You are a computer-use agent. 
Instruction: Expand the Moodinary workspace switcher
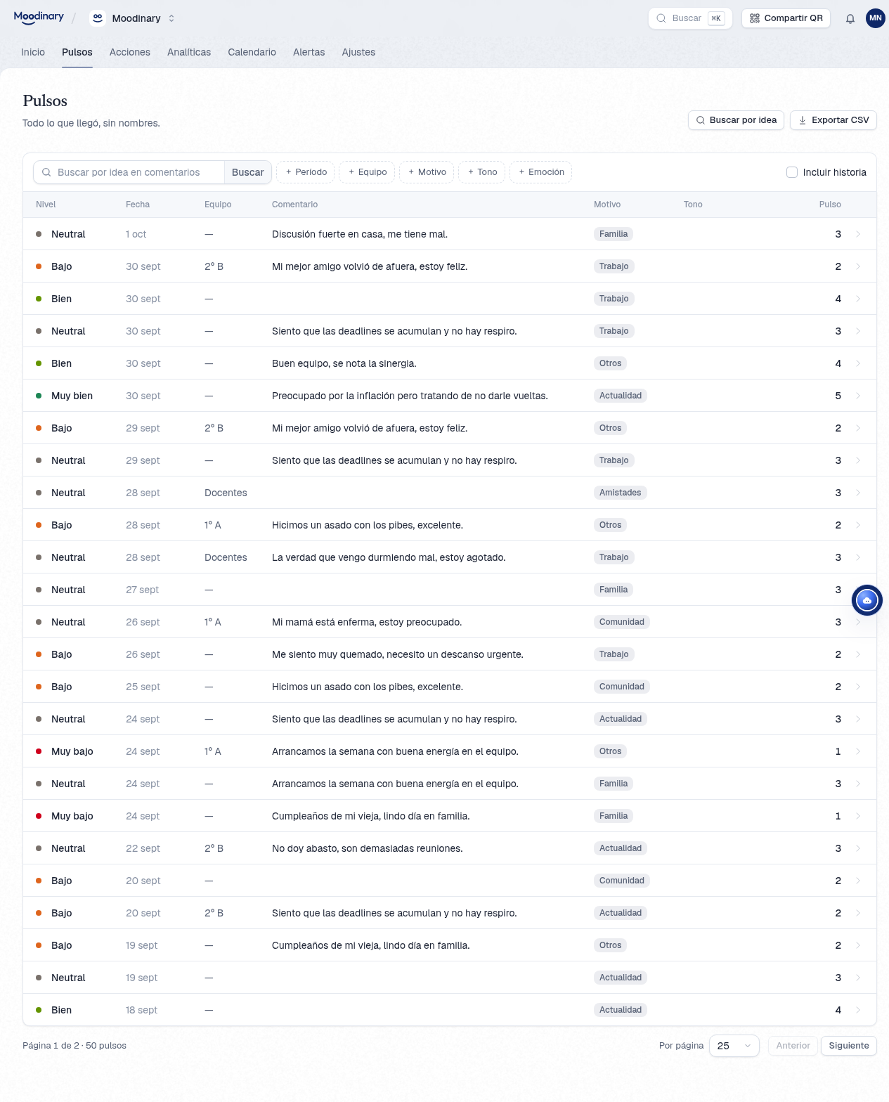pos(171,18)
